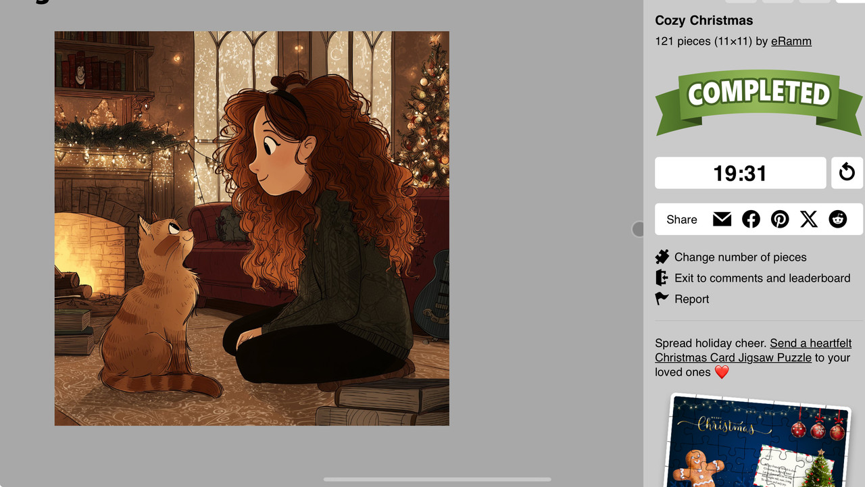The image size is (865, 487).
Task: Share puzzle on Pinterest
Action: pyautogui.click(x=780, y=219)
